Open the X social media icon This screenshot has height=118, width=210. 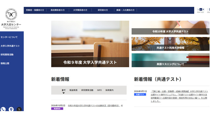click(x=19, y=109)
